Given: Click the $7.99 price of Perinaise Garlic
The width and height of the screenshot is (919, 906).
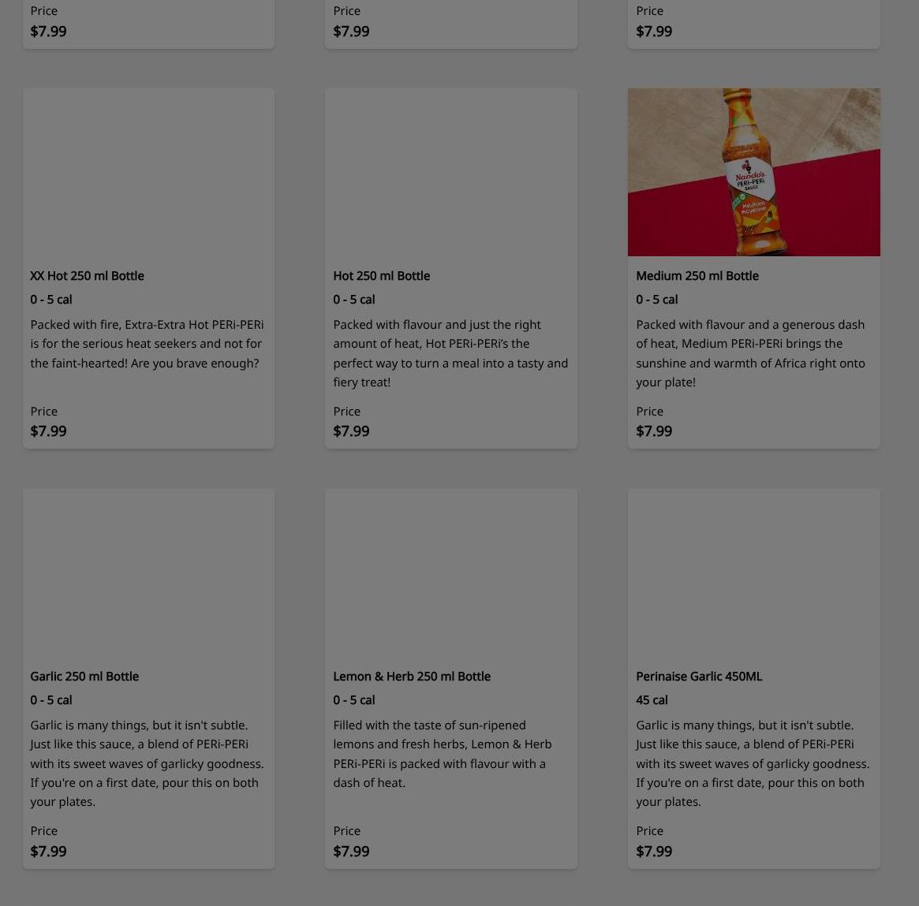Looking at the screenshot, I should [x=654, y=852].
